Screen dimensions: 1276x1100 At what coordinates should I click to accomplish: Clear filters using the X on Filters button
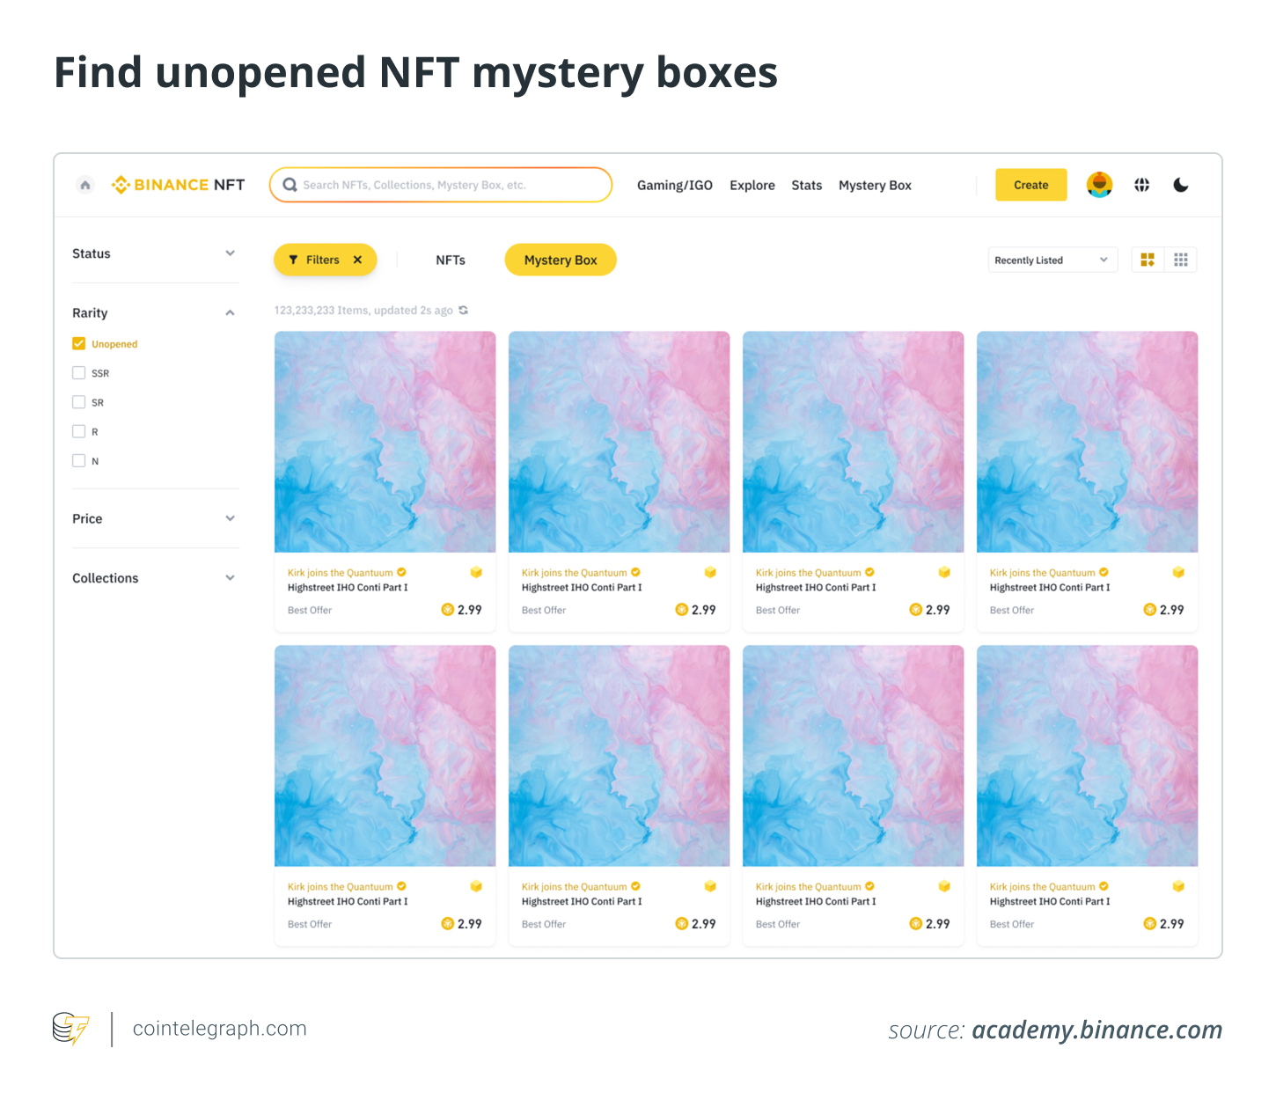(x=357, y=260)
